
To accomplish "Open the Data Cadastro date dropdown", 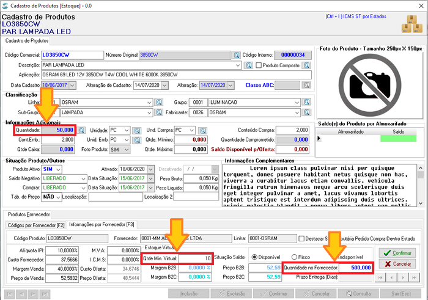I will coord(72,85).
